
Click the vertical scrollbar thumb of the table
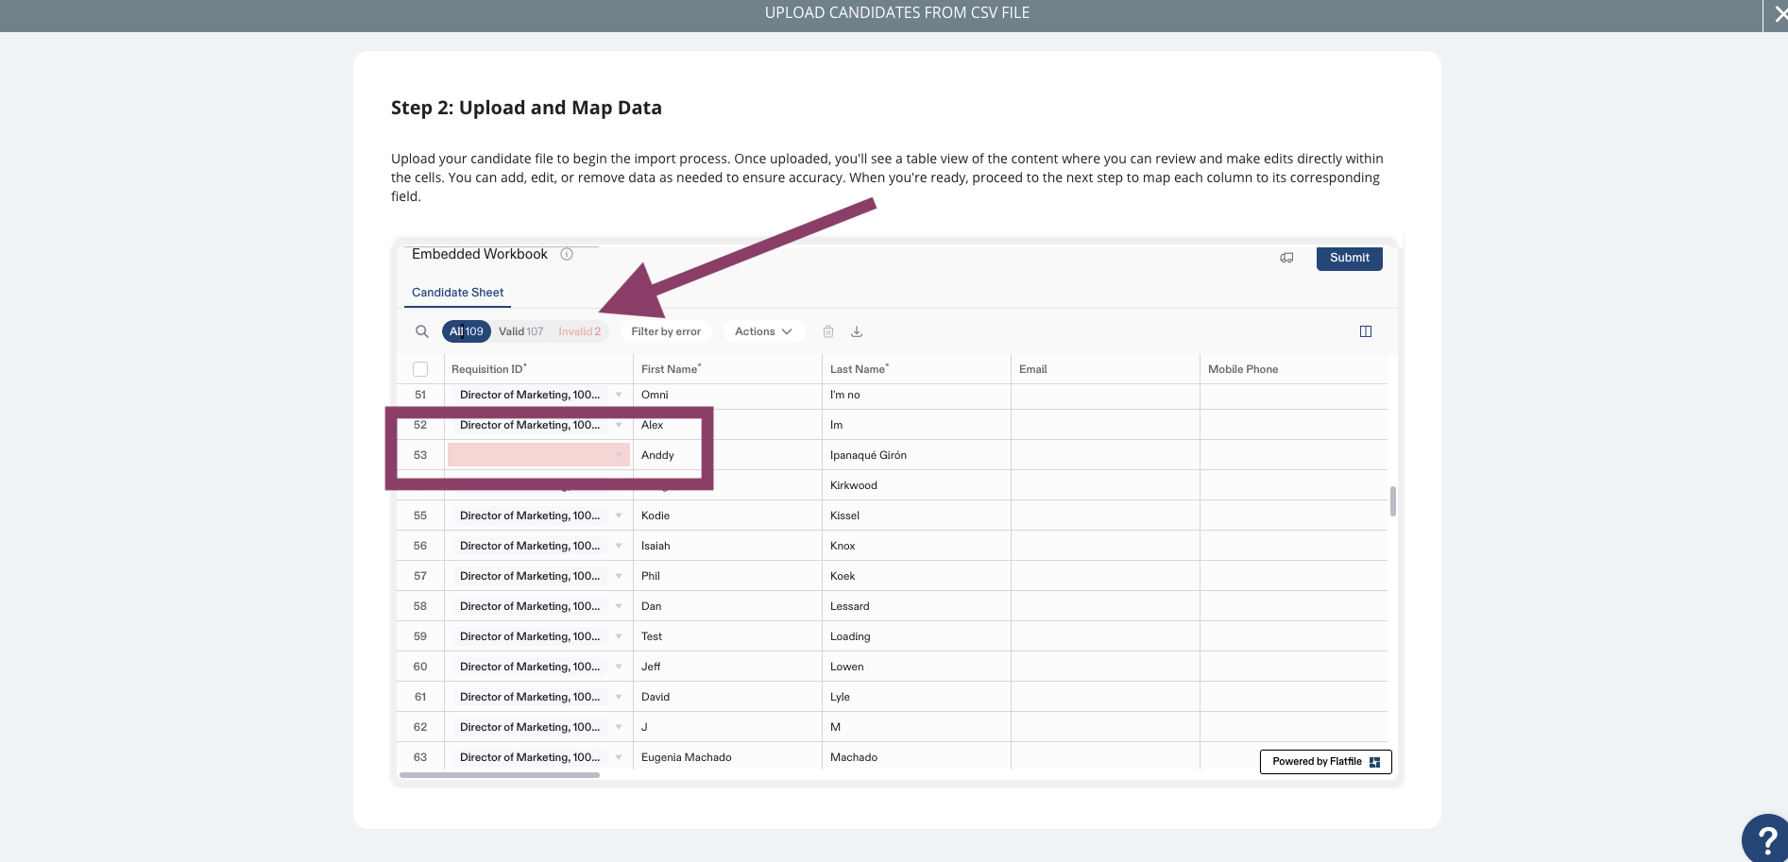coord(1393,501)
